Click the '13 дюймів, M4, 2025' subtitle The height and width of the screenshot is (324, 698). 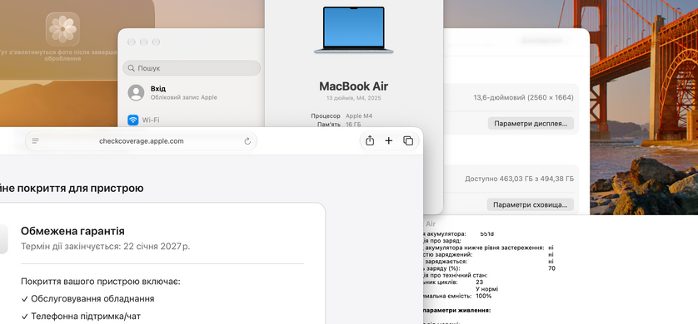pyautogui.click(x=353, y=98)
